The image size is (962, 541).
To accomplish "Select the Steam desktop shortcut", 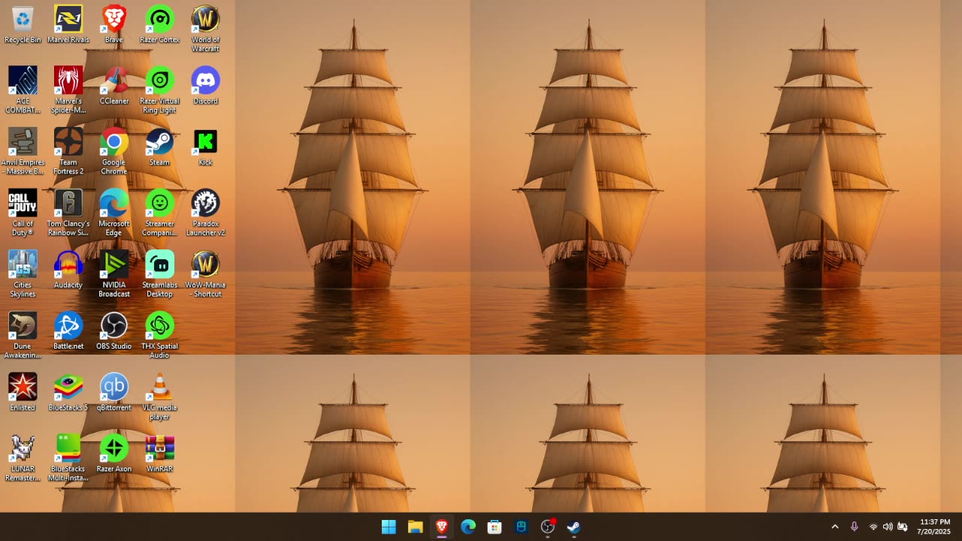I will coord(159,147).
